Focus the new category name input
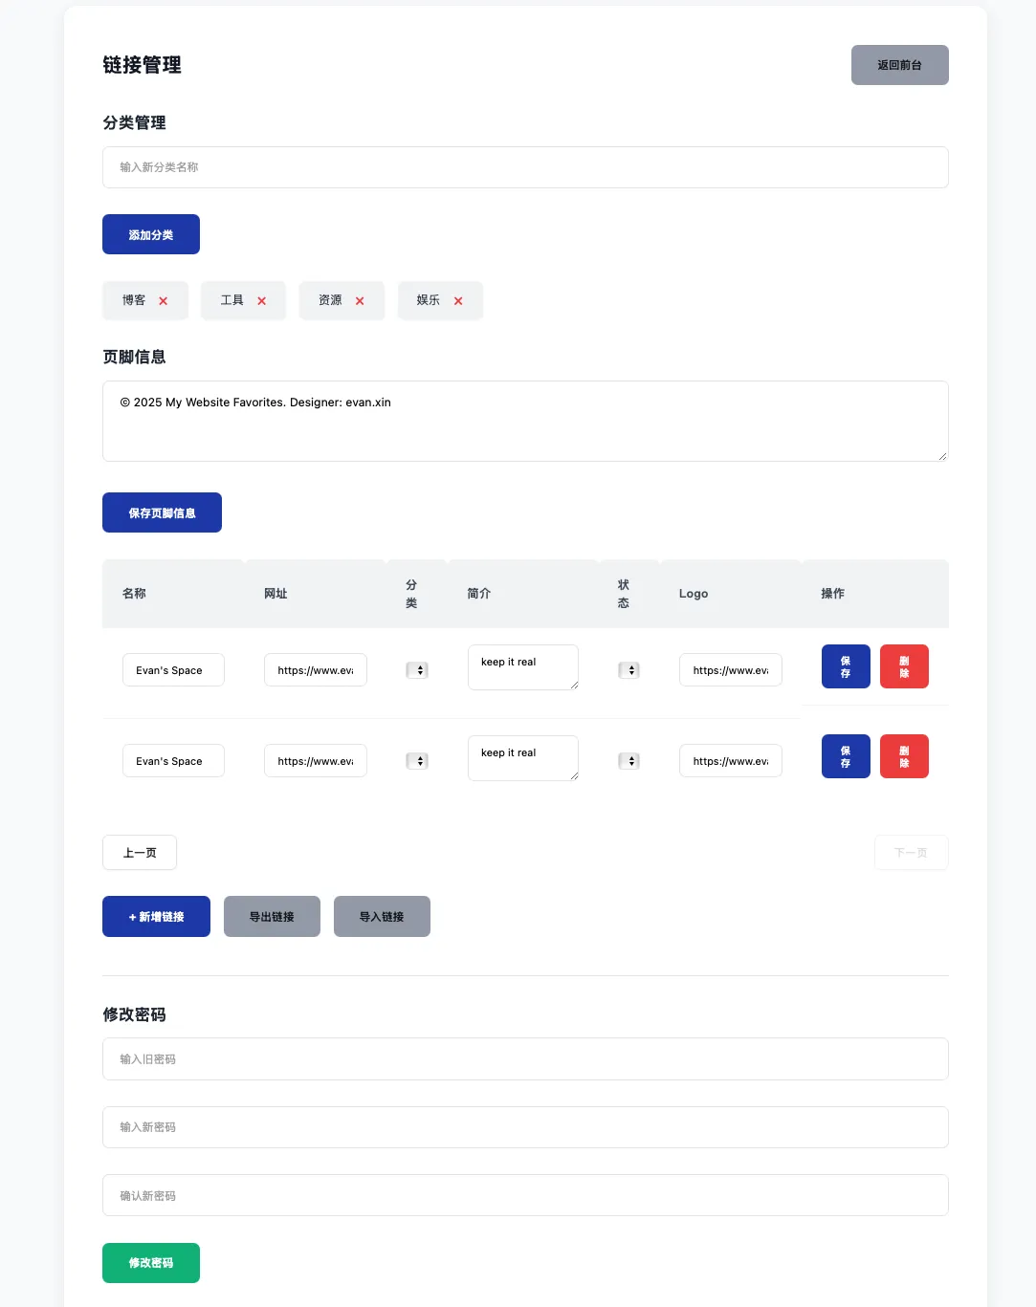 coord(525,167)
